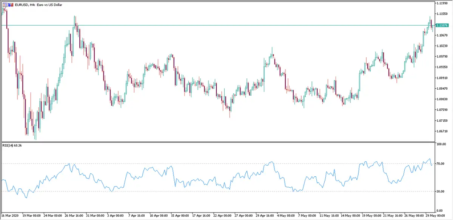Select the 15 Apr 00:00 time marker
The width and height of the screenshot is (453, 220).
[179, 216]
